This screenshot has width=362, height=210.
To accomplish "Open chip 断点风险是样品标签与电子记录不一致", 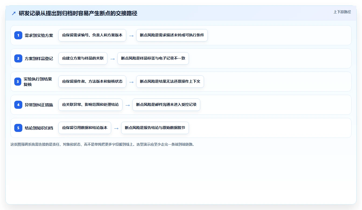I will coord(153,58).
